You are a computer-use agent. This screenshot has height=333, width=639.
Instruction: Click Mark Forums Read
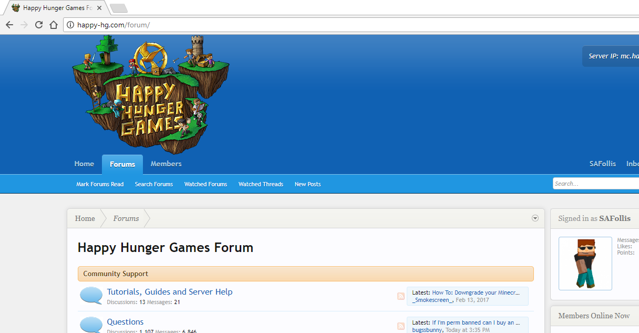coord(100,184)
